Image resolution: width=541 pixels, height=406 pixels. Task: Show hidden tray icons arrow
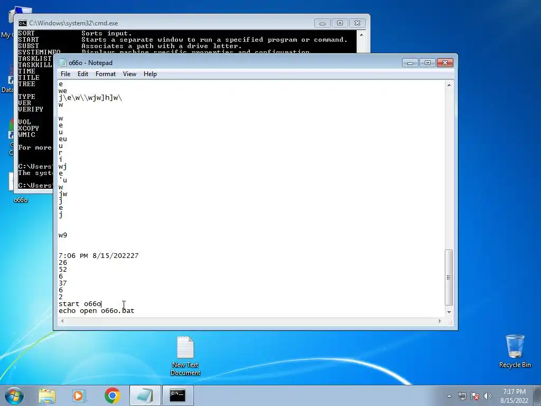pyautogui.click(x=449, y=396)
